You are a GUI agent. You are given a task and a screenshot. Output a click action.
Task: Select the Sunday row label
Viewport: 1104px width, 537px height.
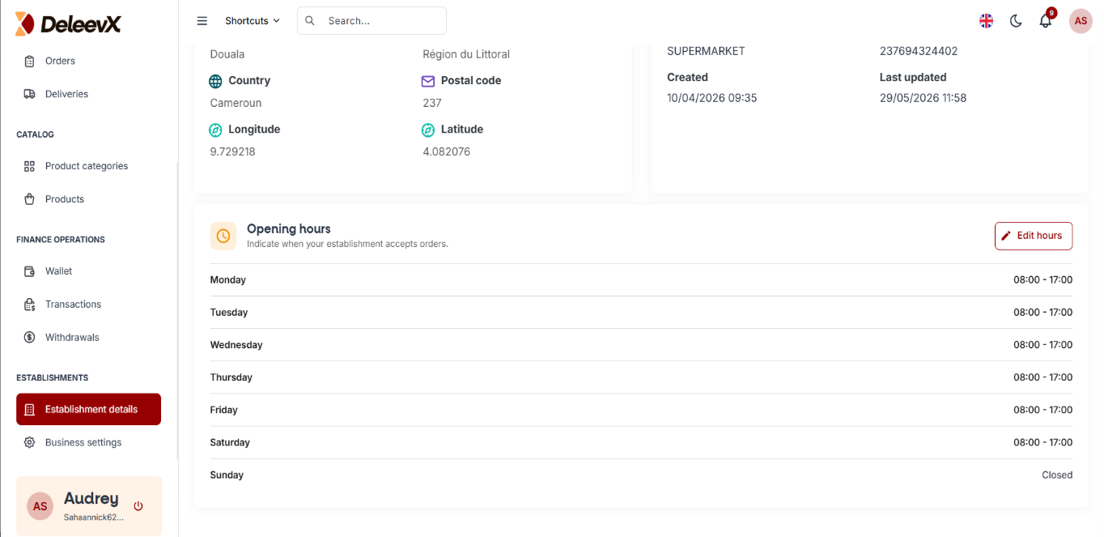pyautogui.click(x=227, y=475)
